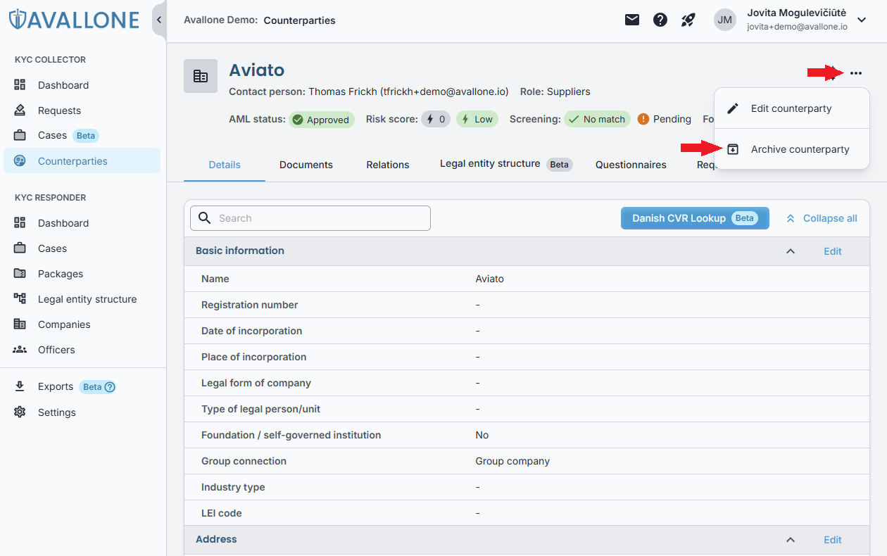
Task: Click Edit for Basic information
Action: coord(833,251)
